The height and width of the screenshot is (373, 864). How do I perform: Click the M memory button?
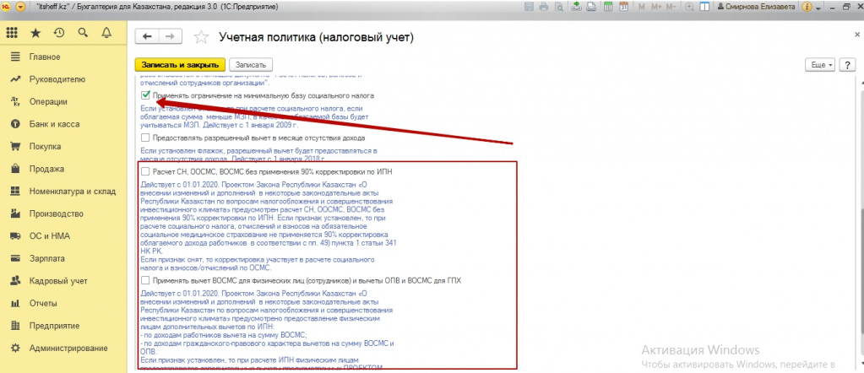point(641,7)
